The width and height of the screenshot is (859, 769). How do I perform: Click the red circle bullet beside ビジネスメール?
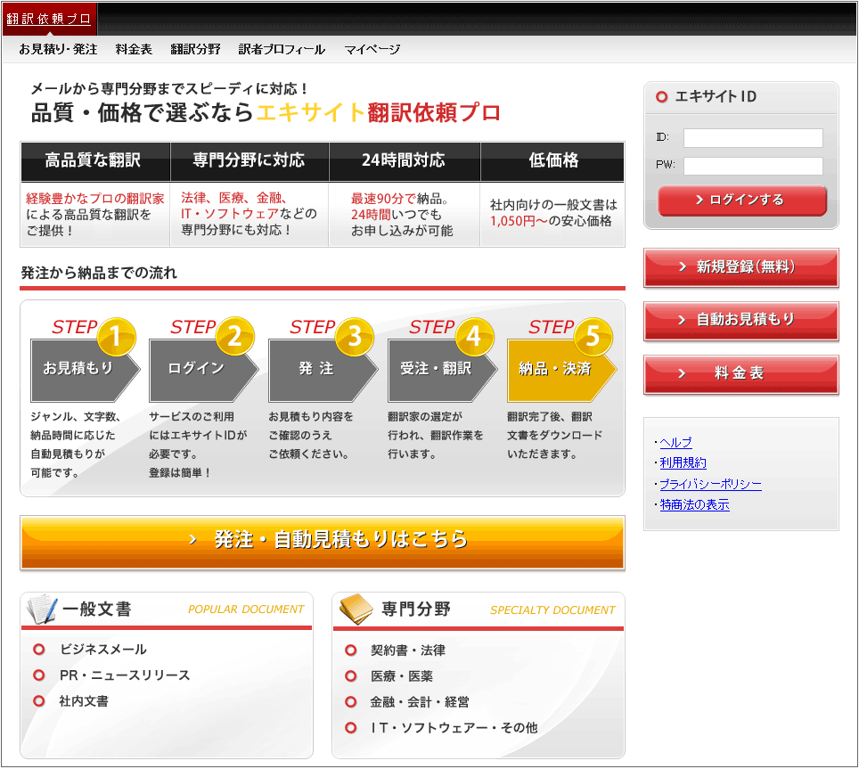coord(39,650)
